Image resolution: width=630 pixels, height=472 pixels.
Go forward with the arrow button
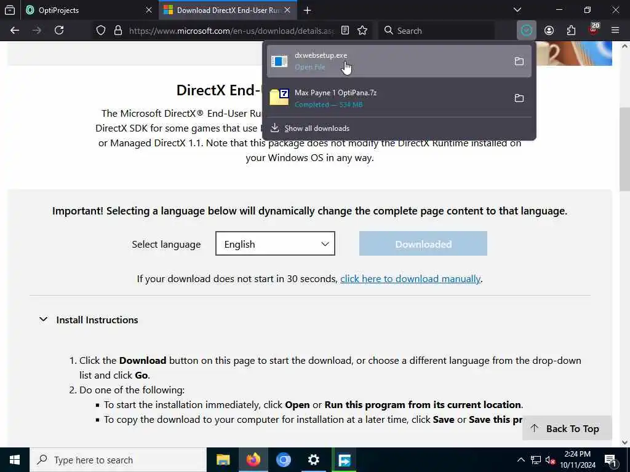37,31
